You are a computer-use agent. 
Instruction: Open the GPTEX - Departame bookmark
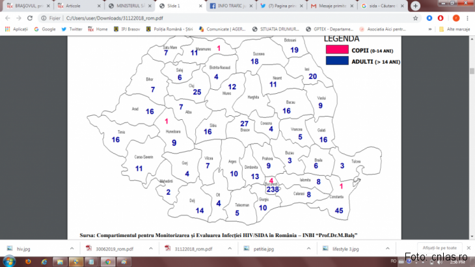point(329,29)
